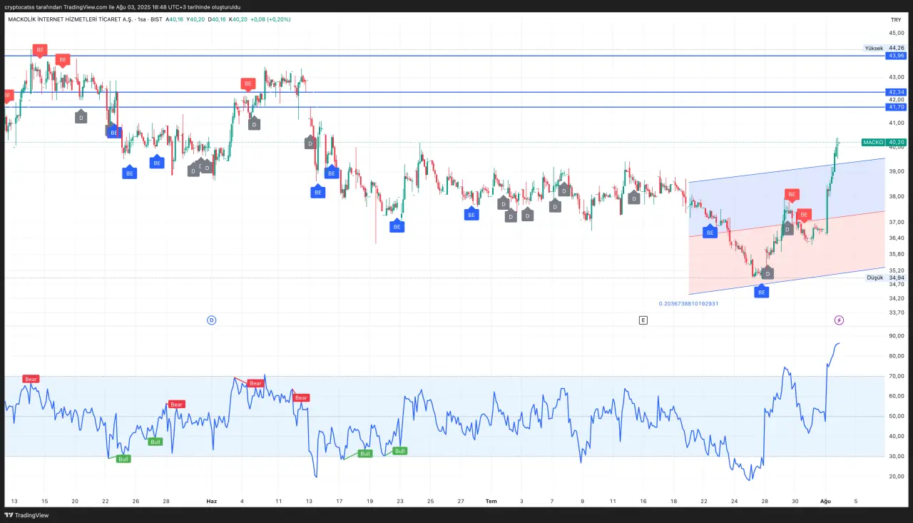Click the Haz month on time axis
Image resolution: width=913 pixels, height=523 pixels.
coord(211,501)
